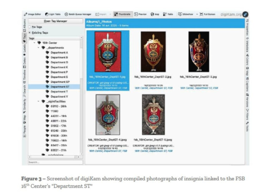The width and height of the screenshot is (266, 193).
Task: Click the Department S tag icon
Action: pos(47,77)
